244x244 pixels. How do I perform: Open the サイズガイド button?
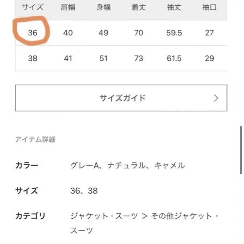point(121,98)
